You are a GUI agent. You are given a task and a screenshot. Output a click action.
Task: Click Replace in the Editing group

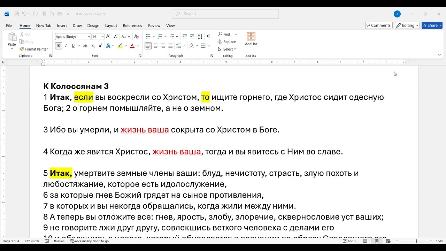(x=227, y=42)
